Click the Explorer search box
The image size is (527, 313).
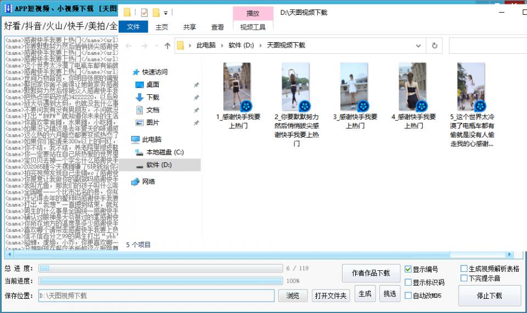coord(488,45)
